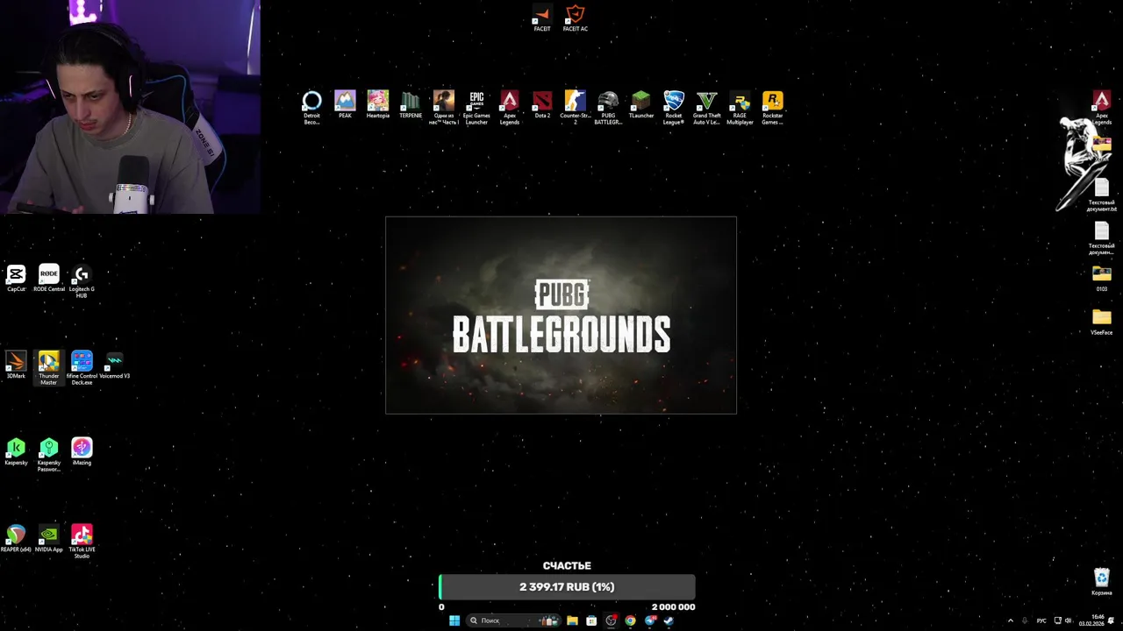Select the Heartopia desktop icon
This screenshot has width=1123, height=631.
378,105
